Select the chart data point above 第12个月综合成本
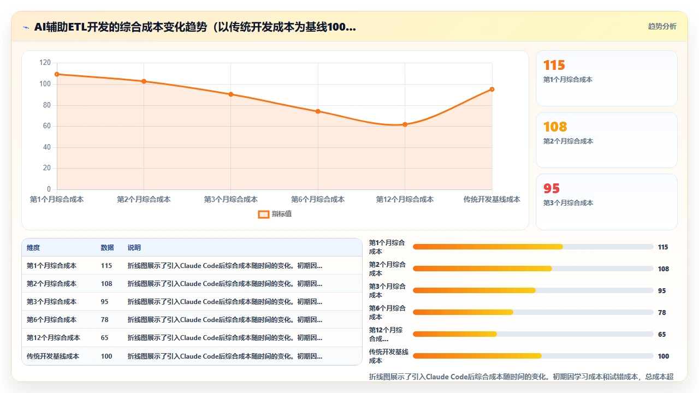Screen dimensions: 699x393 point(405,124)
